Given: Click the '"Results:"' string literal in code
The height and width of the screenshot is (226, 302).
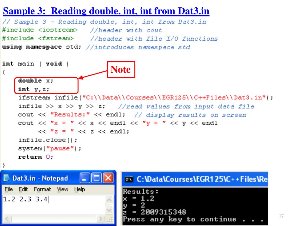Looking at the screenshot, I should [70, 114].
